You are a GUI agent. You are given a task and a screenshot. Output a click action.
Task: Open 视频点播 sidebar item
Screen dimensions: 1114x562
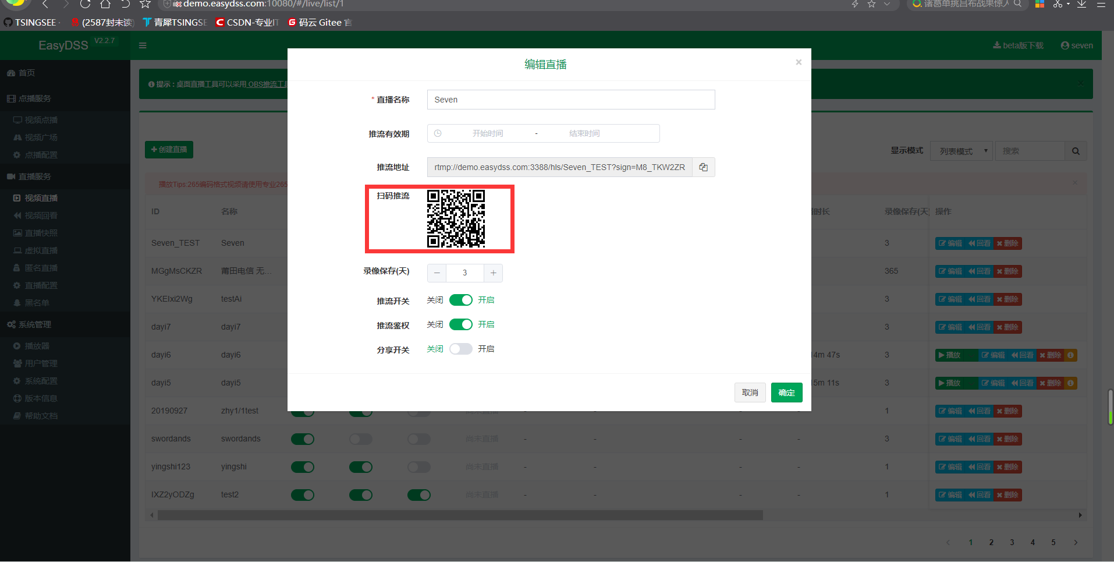[36, 120]
